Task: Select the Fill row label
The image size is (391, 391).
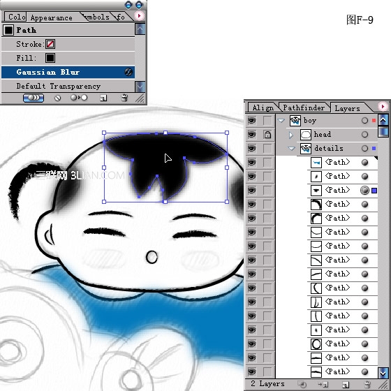Action: pos(27,58)
